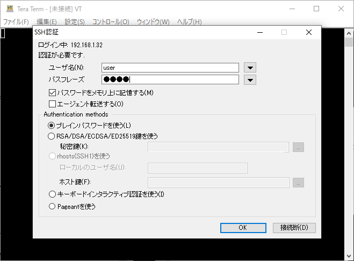Click the ホスト鍵(F) label
The image size is (354, 261).
coord(75,182)
